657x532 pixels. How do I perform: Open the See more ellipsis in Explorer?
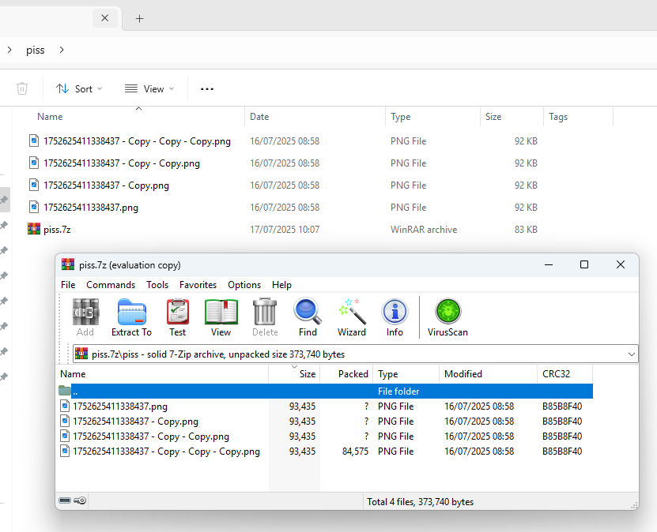click(x=207, y=88)
